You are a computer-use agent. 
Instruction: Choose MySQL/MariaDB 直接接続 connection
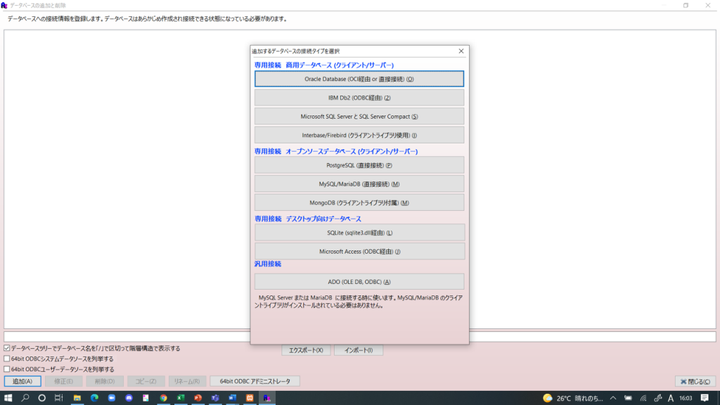[x=359, y=184]
